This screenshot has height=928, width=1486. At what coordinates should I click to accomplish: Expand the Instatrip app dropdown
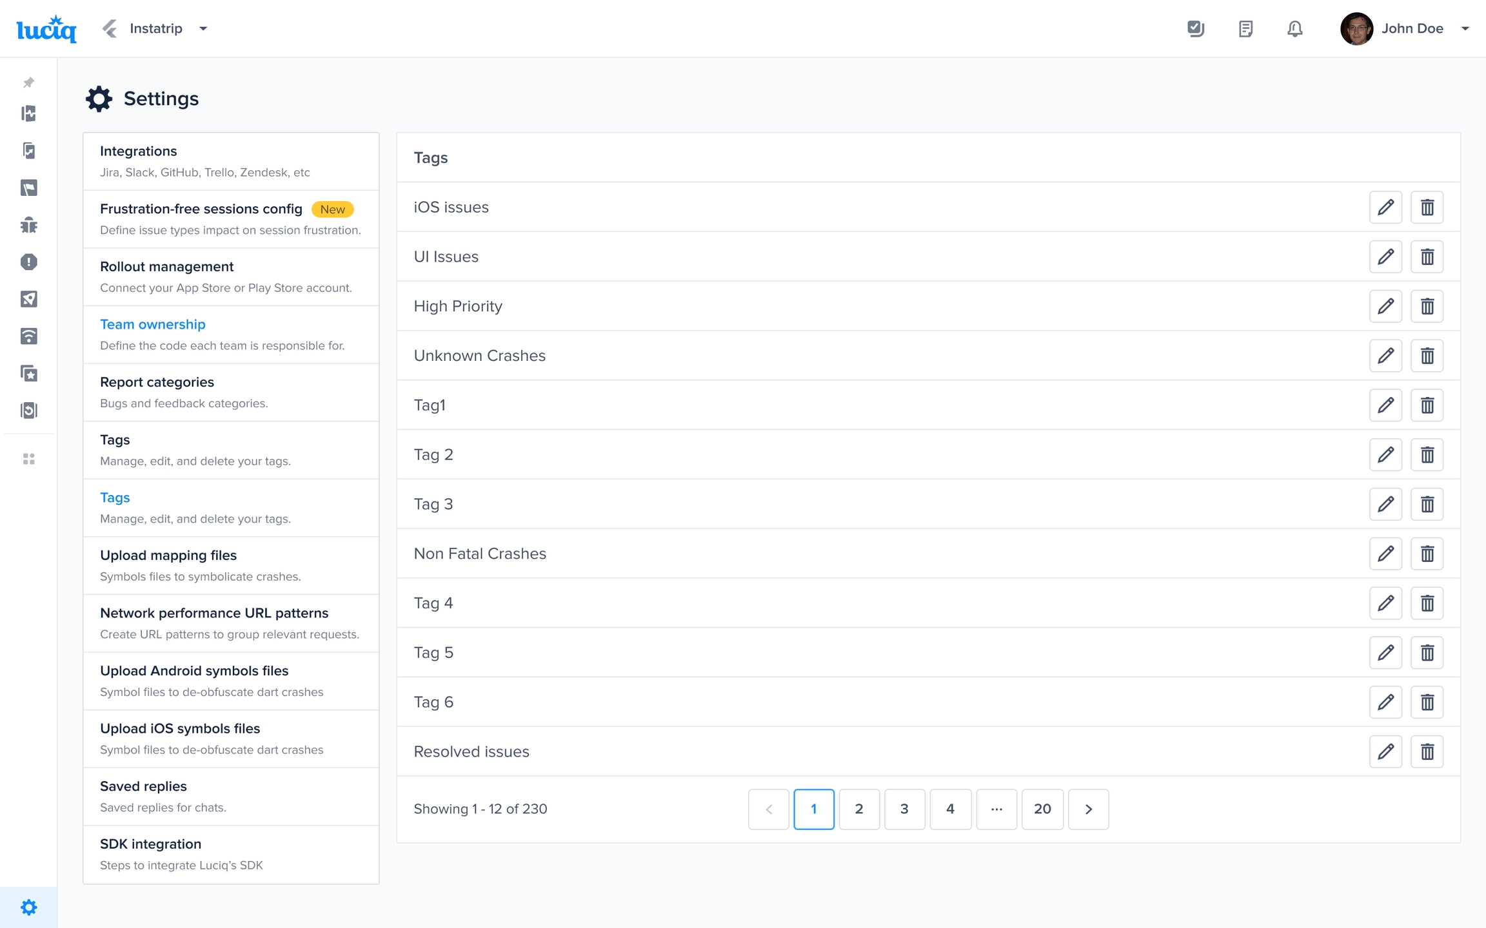[x=203, y=28]
